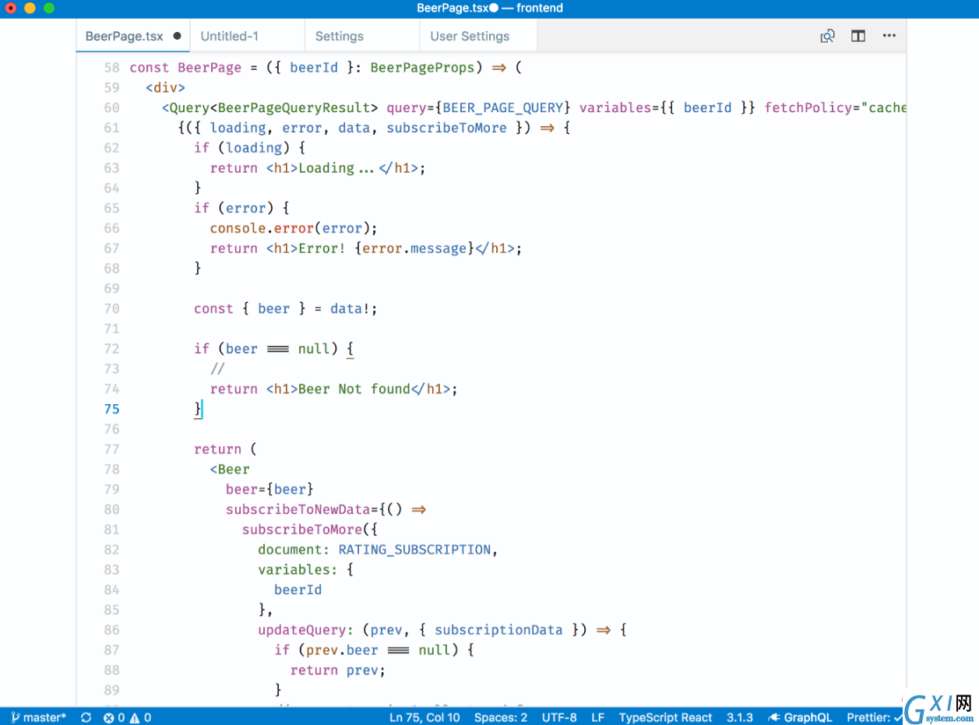Switch to the Settings tab

(340, 36)
